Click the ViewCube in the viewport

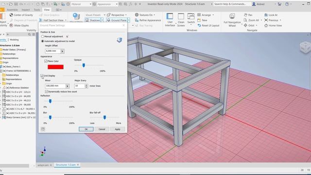pyautogui.click(x=305, y=47)
